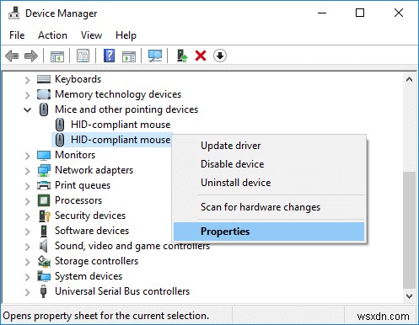419x325 pixels.
Task: Expand the Keyboards node
Action: [x=27, y=80]
